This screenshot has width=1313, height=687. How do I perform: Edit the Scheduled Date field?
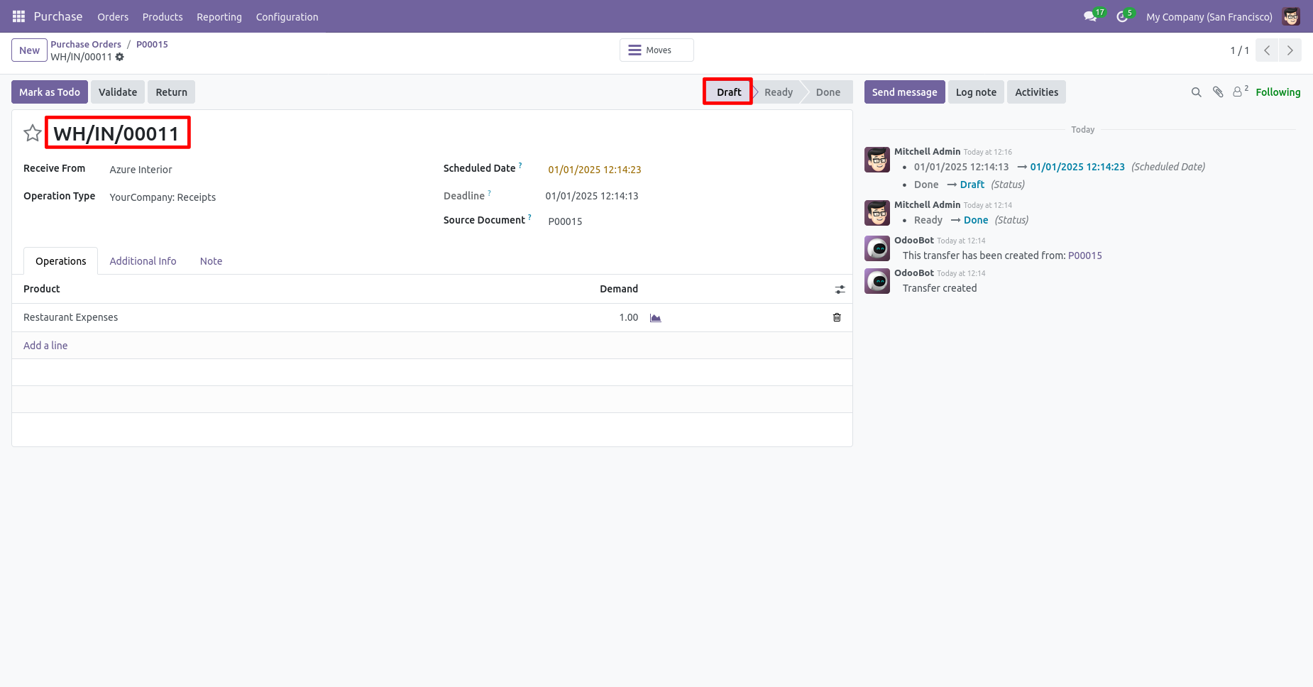pos(594,170)
